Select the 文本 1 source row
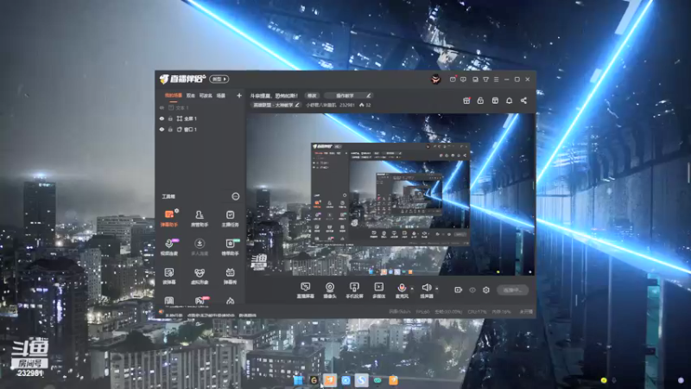 click(201, 107)
